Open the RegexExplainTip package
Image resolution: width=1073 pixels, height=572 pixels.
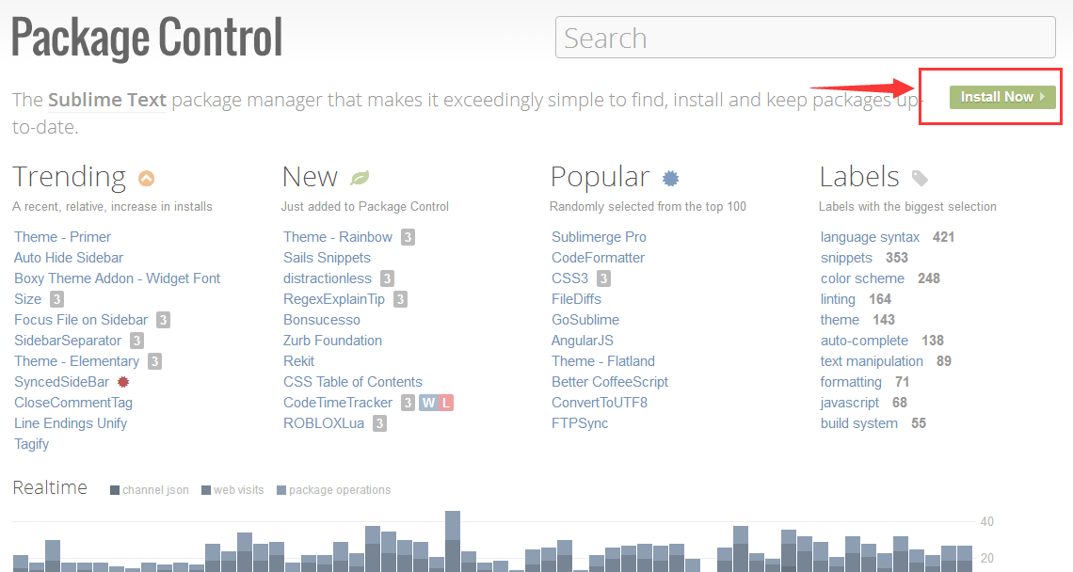(334, 299)
